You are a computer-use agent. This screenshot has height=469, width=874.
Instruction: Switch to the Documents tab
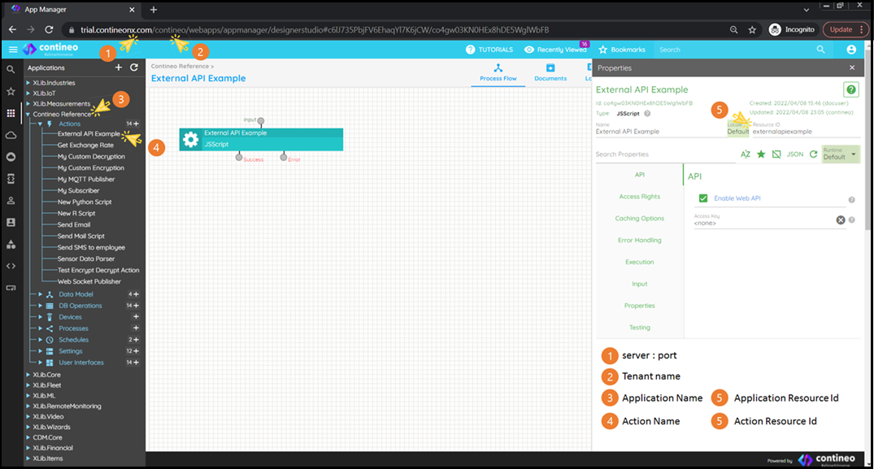point(550,72)
